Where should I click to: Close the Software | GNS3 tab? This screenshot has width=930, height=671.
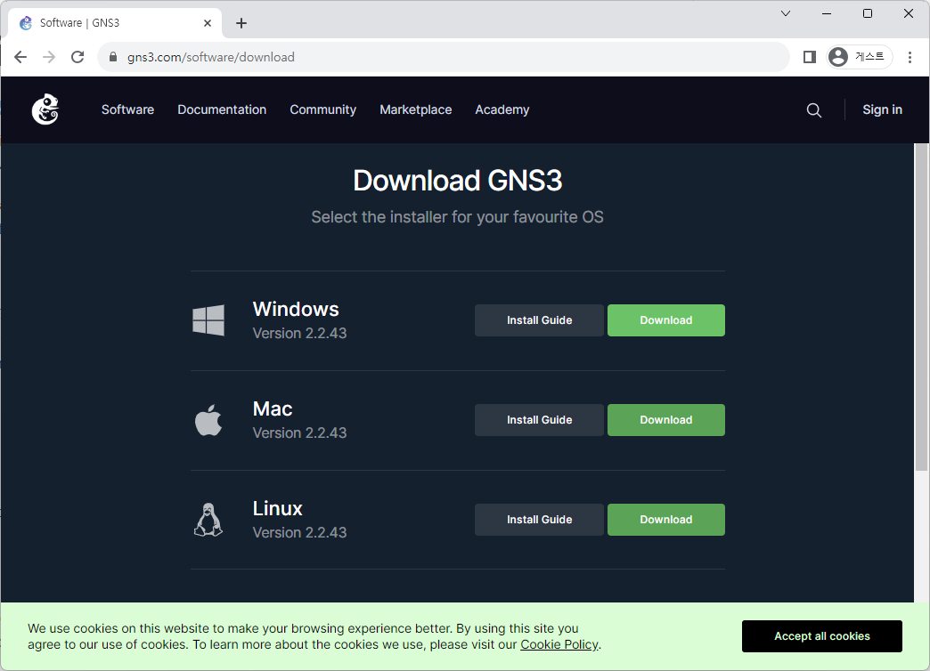point(208,23)
